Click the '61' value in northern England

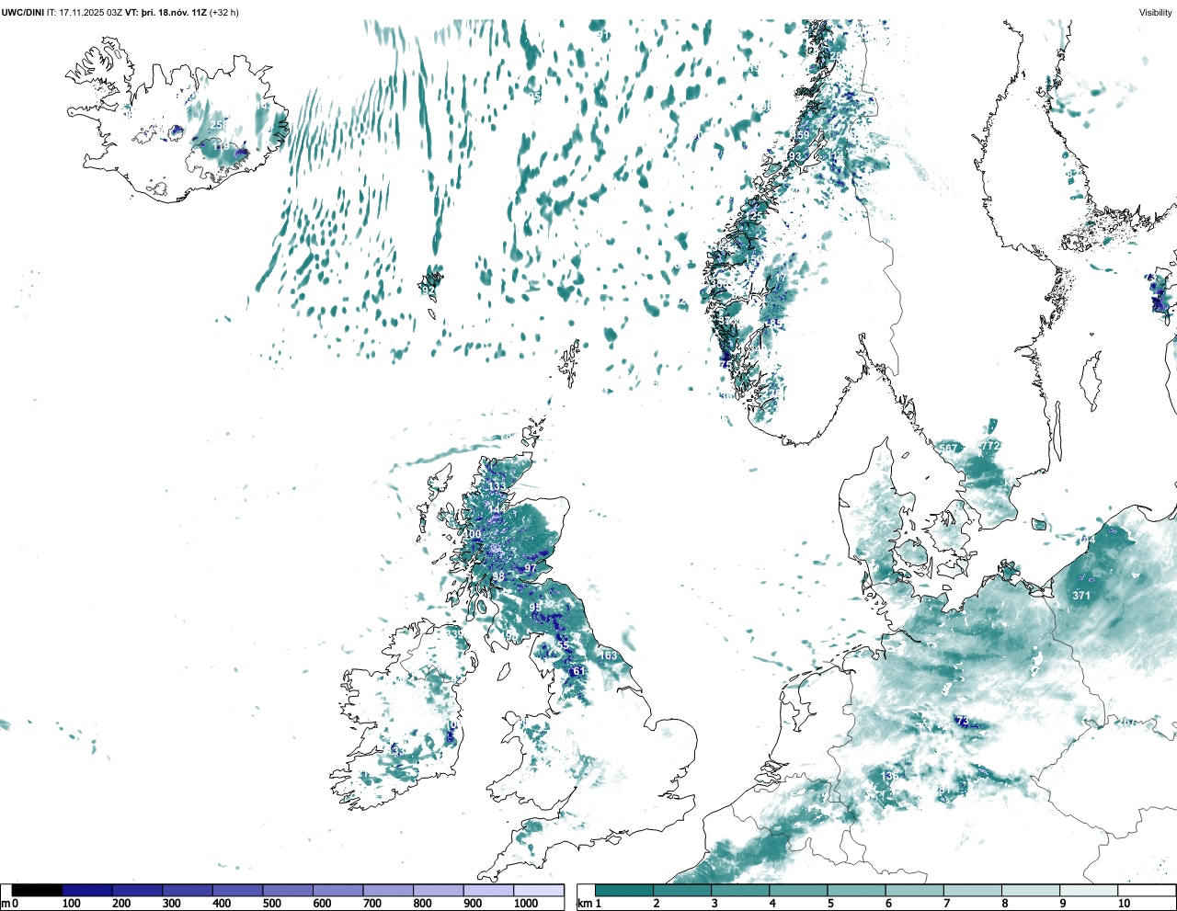coord(578,671)
